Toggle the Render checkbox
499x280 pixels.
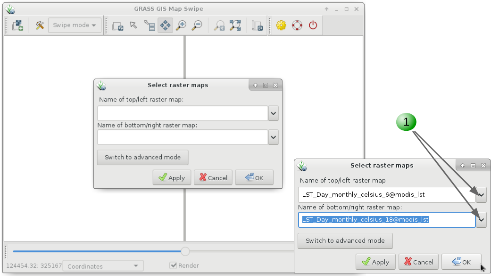[173, 265]
